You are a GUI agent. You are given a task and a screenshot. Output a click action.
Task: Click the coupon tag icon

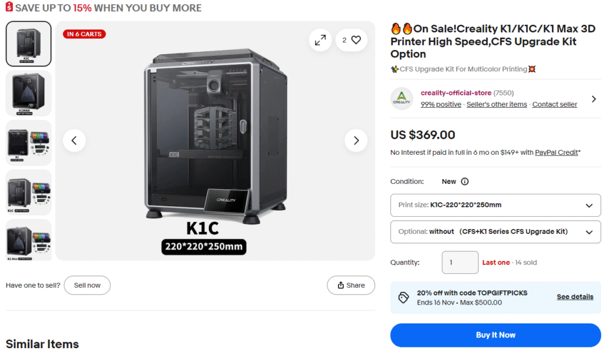point(403,297)
